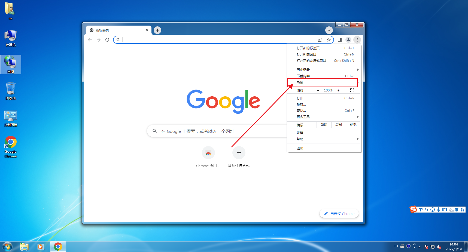Decrease zoom with the minus button
Viewport: 468px width, 252px height.
coord(318,90)
